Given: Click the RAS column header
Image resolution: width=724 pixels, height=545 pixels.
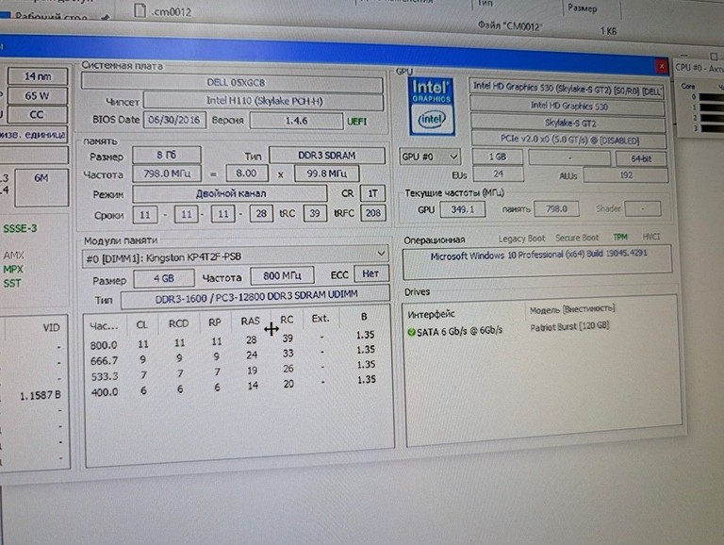Looking at the screenshot, I should tap(250, 321).
